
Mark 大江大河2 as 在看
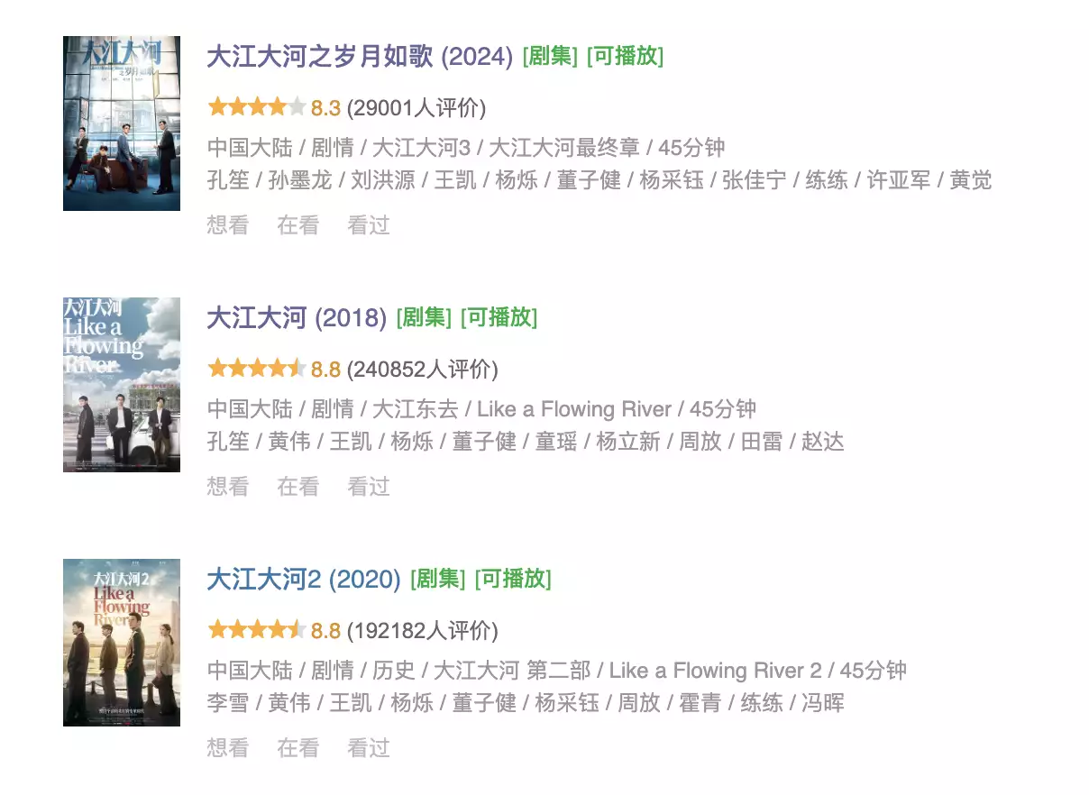pyautogui.click(x=298, y=748)
